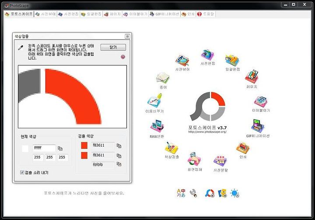This screenshot has height=220, width=315.
Task: Click the 포토스케이프가 느리다면 tip text
Action: [84, 193]
